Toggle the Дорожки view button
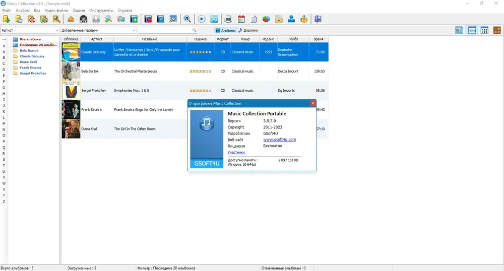 click(x=248, y=30)
